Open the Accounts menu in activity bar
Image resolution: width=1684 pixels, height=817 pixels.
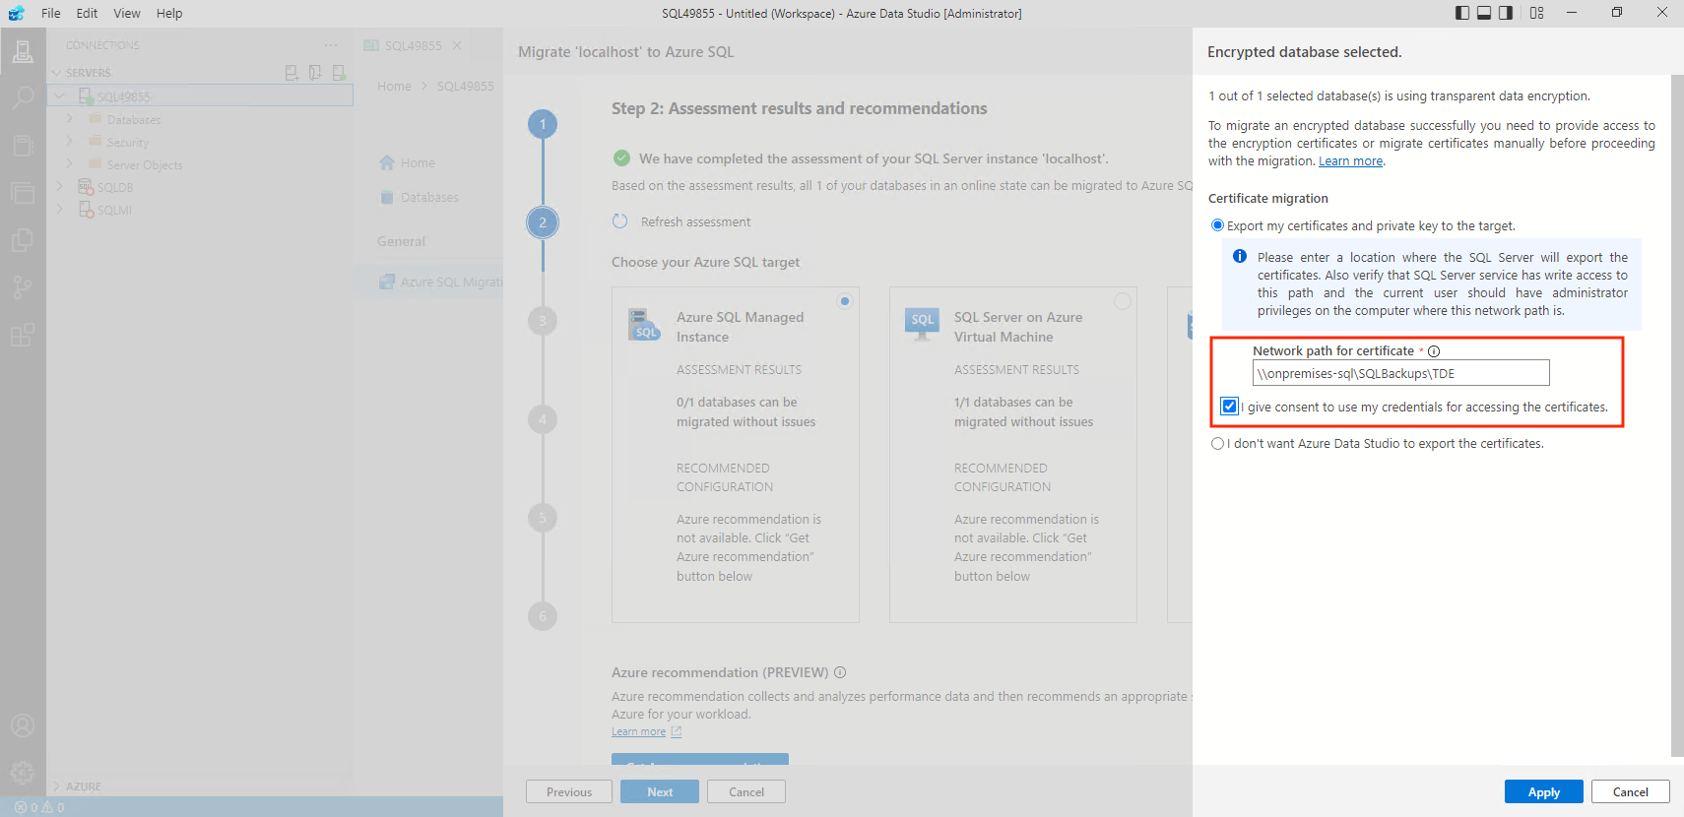23,725
